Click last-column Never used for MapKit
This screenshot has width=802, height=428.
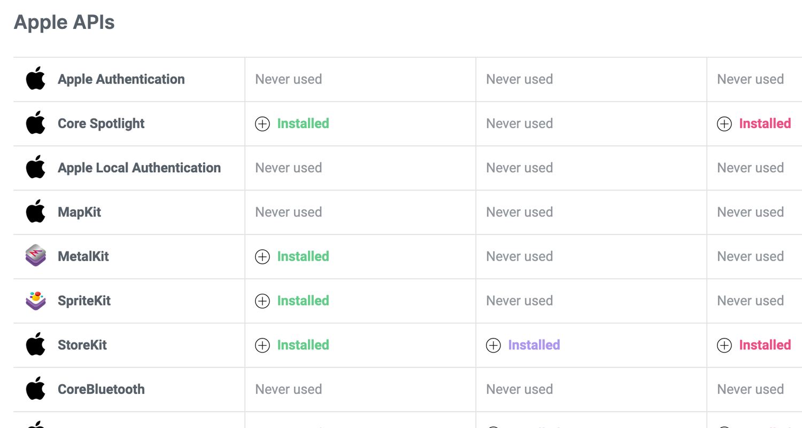click(x=751, y=212)
